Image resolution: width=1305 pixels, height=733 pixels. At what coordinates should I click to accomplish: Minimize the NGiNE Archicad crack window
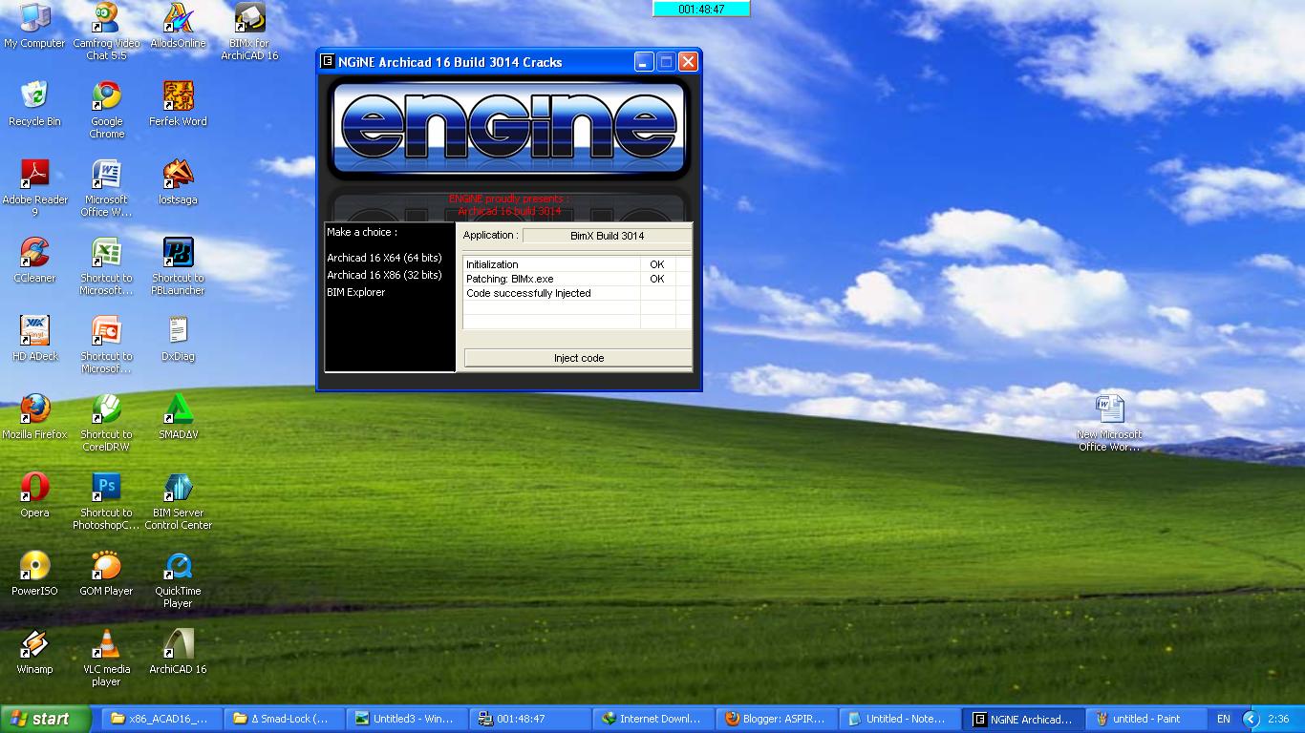[x=644, y=62]
